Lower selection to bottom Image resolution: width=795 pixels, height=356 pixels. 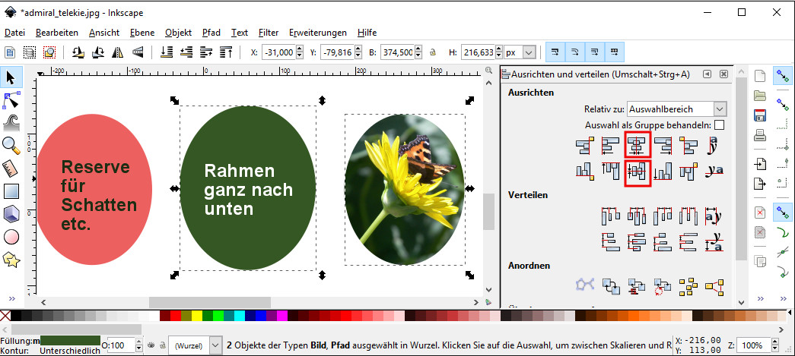167,52
